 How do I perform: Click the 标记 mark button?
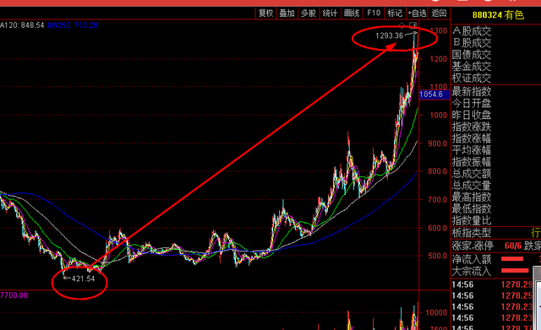(395, 14)
